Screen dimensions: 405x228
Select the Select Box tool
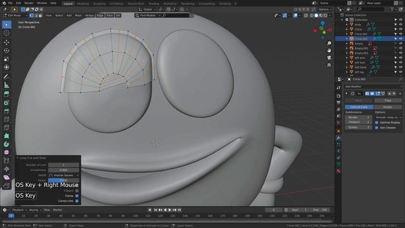[x=6, y=25]
